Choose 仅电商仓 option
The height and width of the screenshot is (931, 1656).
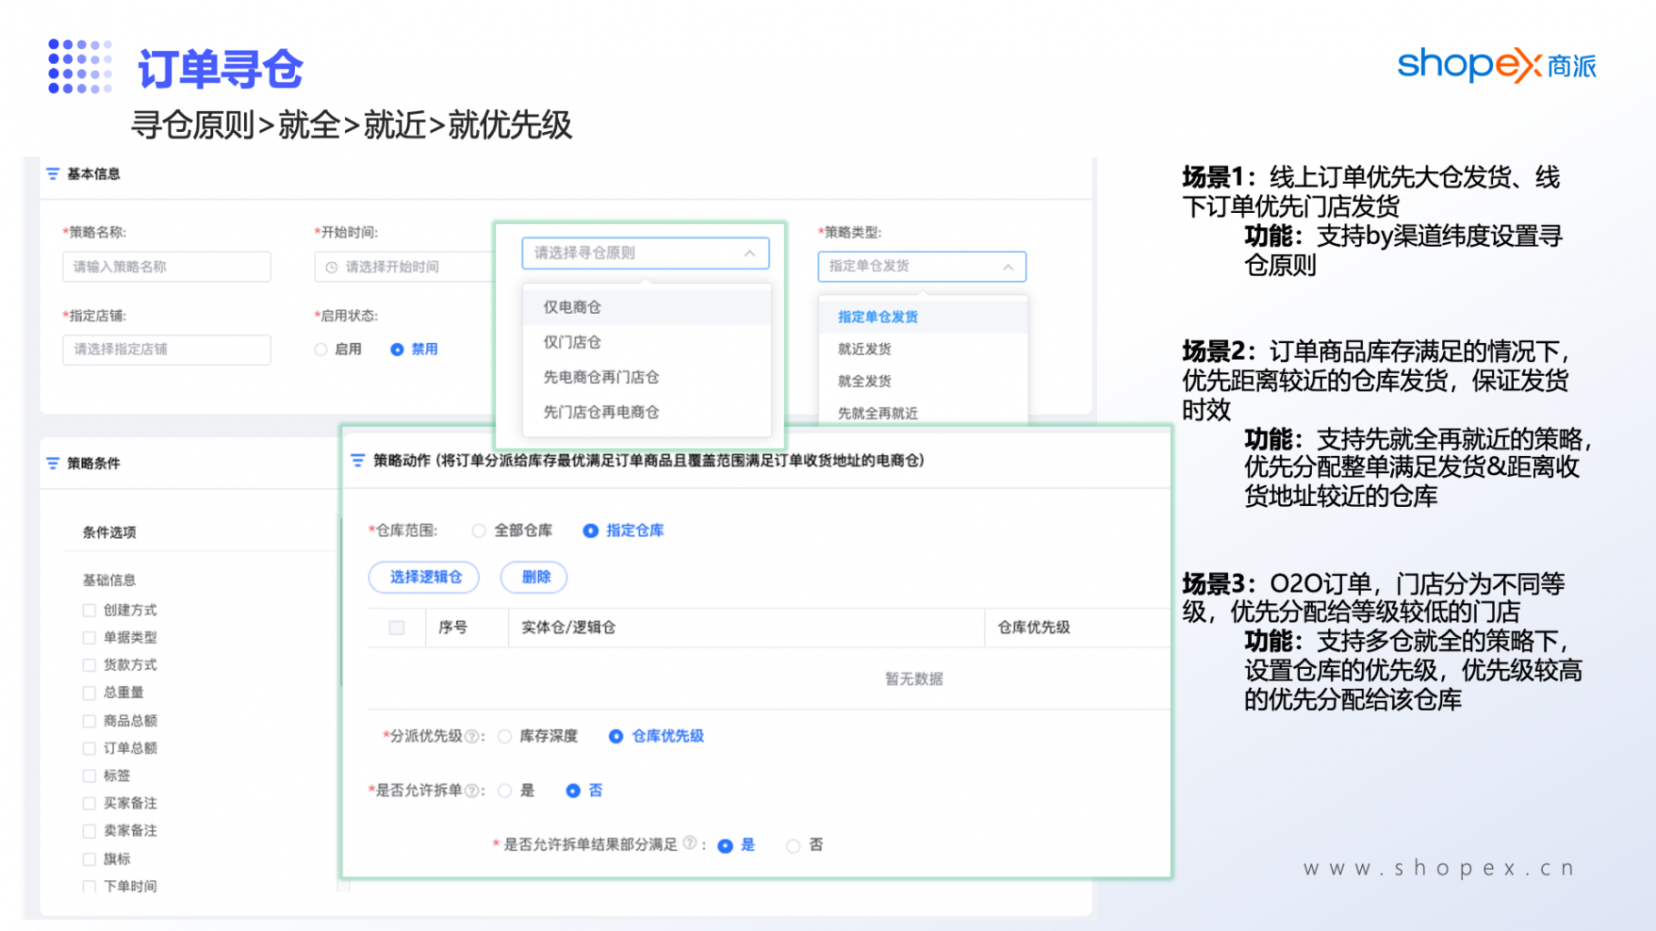coord(646,308)
